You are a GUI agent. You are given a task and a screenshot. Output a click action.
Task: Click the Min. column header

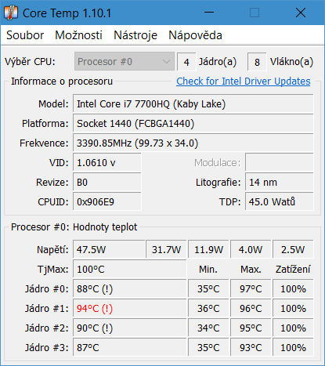[208, 269]
